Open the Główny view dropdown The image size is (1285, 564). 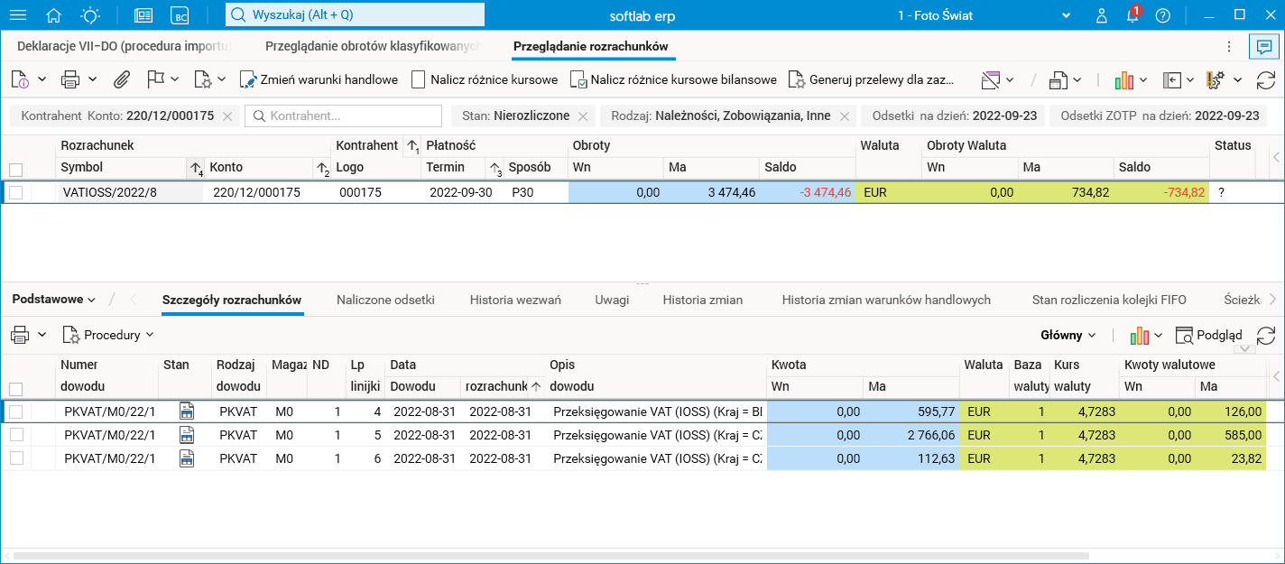(x=1068, y=335)
